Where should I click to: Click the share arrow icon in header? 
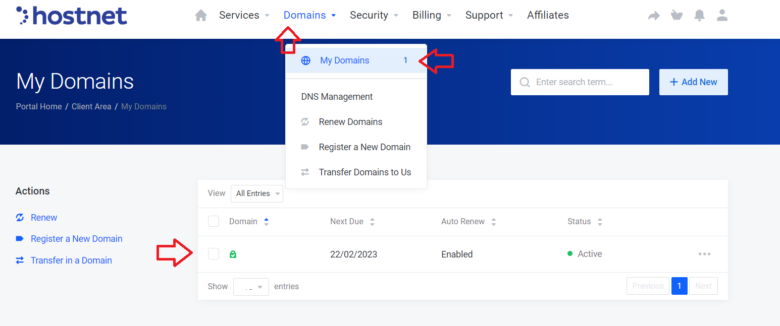654,16
